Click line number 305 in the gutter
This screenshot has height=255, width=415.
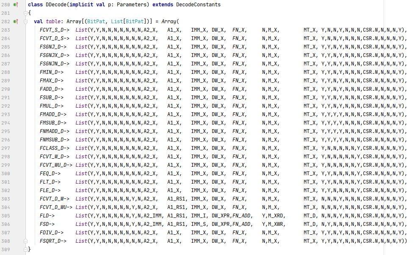tap(6, 216)
